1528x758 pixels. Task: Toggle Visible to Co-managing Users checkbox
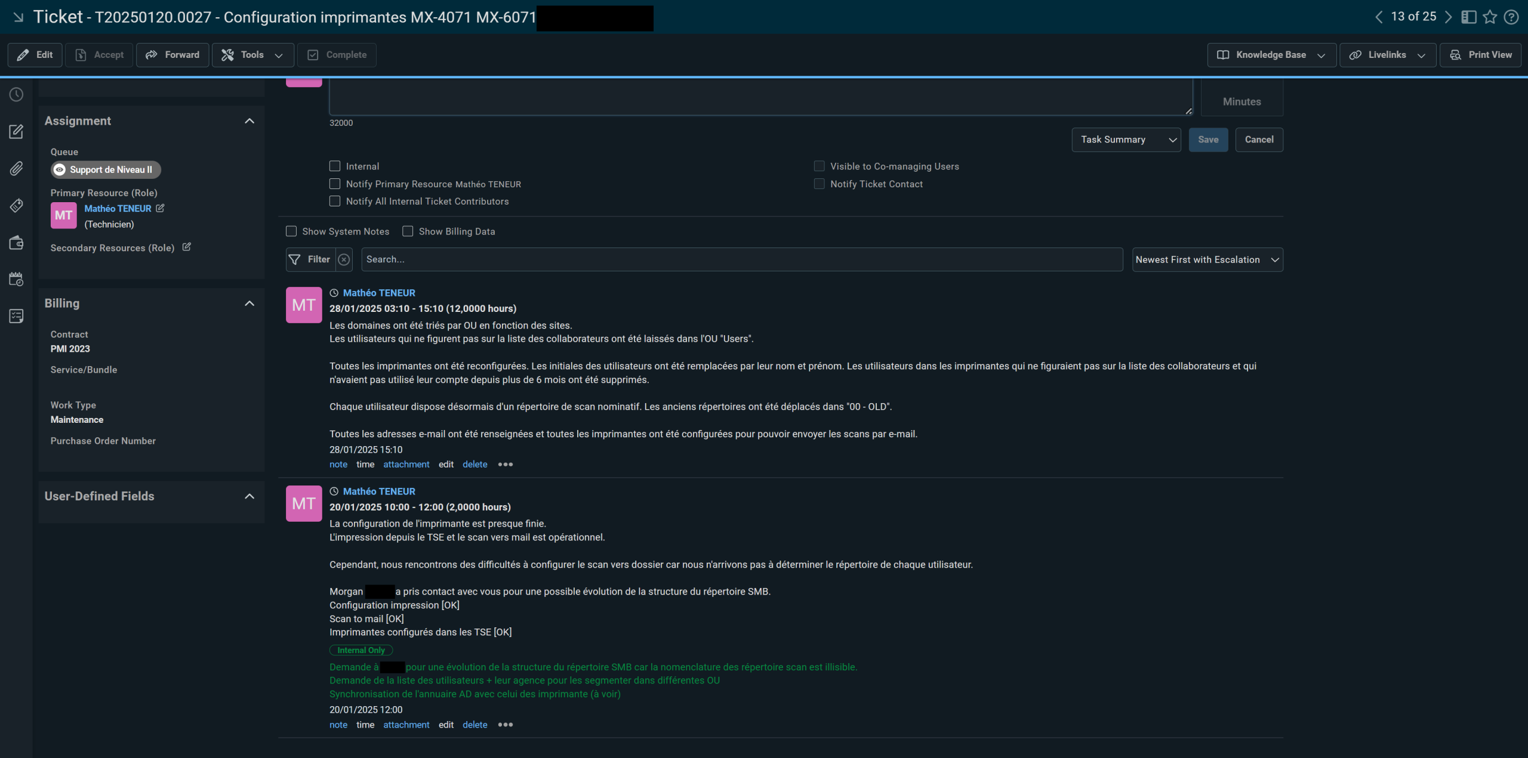coord(819,166)
